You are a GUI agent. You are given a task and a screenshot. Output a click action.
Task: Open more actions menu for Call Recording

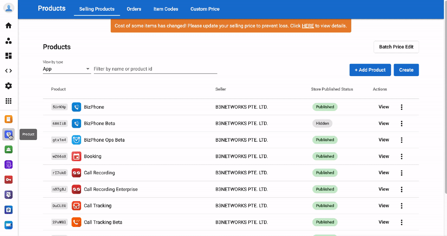coord(402,173)
